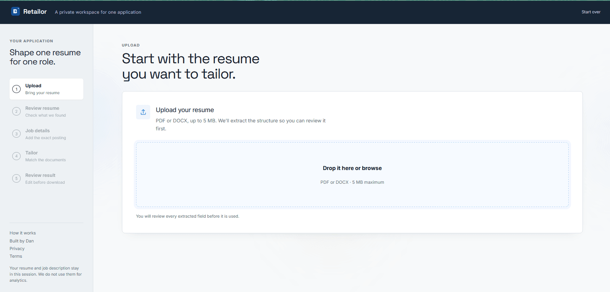Open the Upload step
This screenshot has width=610, height=292.
pyautogui.click(x=46, y=89)
